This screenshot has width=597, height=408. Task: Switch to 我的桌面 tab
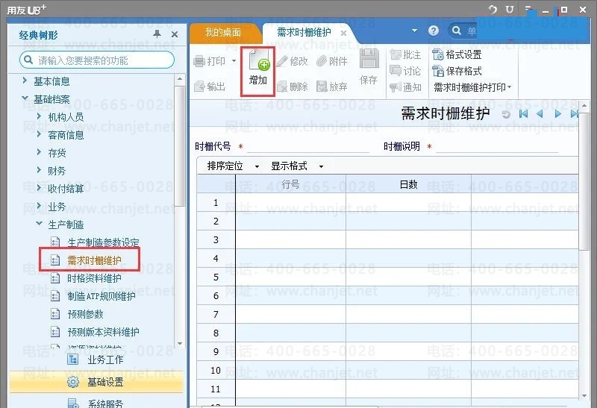pos(223,33)
